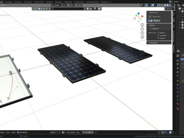This screenshot has width=184, height=138.
Task: Open the Modifiers wrench properties tab
Action: [x=177, y=85]
